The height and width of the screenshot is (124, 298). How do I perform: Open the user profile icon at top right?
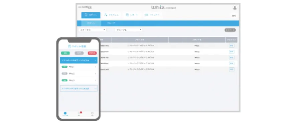[235, 8]
